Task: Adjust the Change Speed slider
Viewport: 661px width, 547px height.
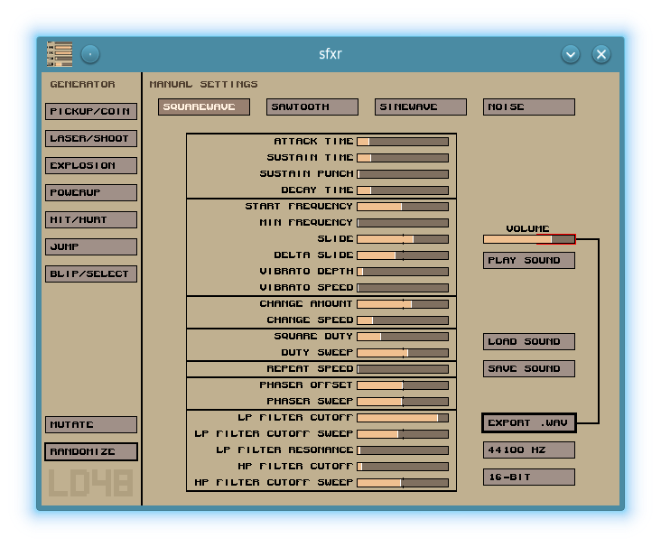Action: (x=403, y=320)
